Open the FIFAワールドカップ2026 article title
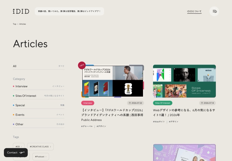 (112, 115)
